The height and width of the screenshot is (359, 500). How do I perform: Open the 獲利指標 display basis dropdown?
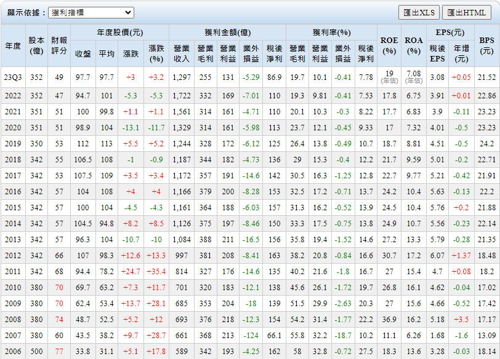[91, 12]
